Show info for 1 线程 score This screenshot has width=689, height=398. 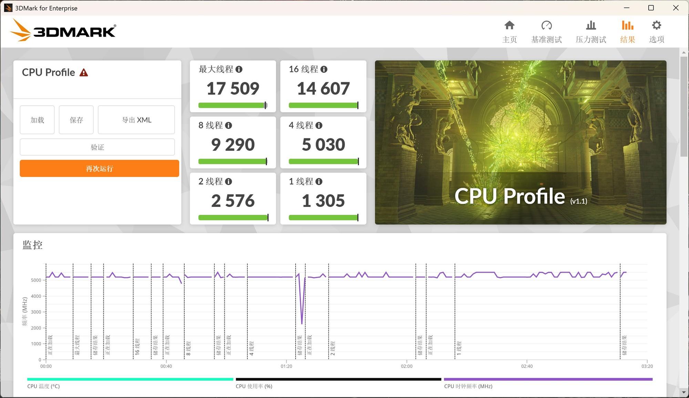[x=319, y=181]
